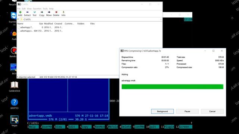Expand the address bar path dropdown
Image resolution: width=239 pixels, height=134 pixels.
click(161, 19)
